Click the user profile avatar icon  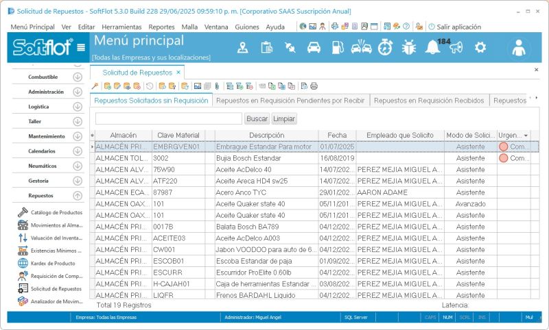(519, 48)
